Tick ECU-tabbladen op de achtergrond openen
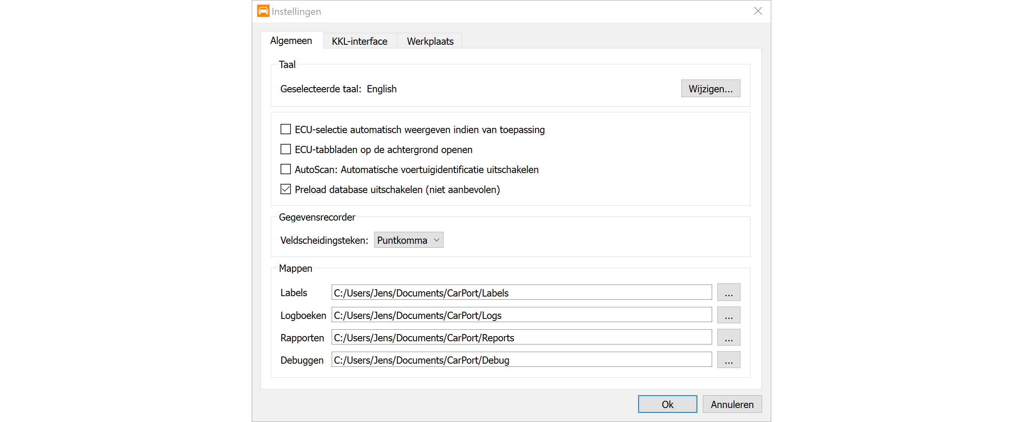Screen dimensions: 1023x422 point(286,149)
